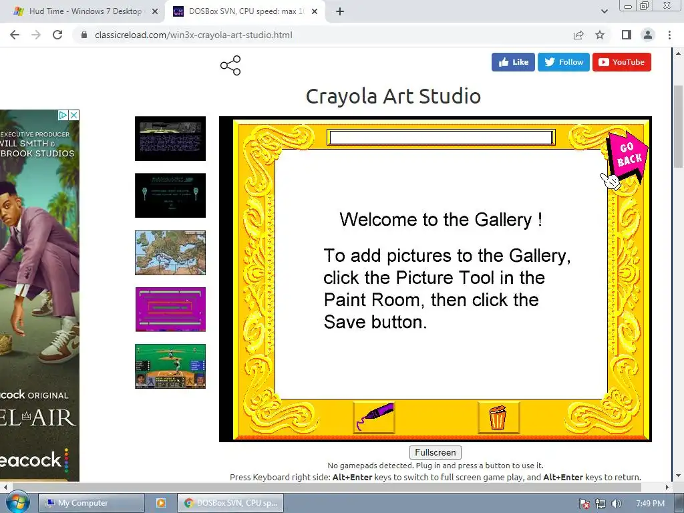
Task: Click the Fullscreen button below the game
Action: click(x=436, y=452)
